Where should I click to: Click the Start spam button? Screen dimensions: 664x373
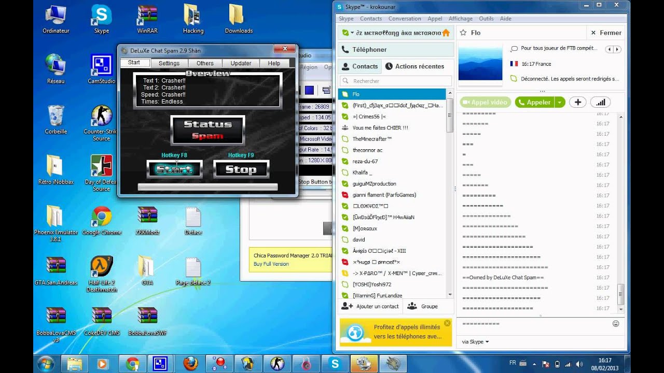point(174,169)
